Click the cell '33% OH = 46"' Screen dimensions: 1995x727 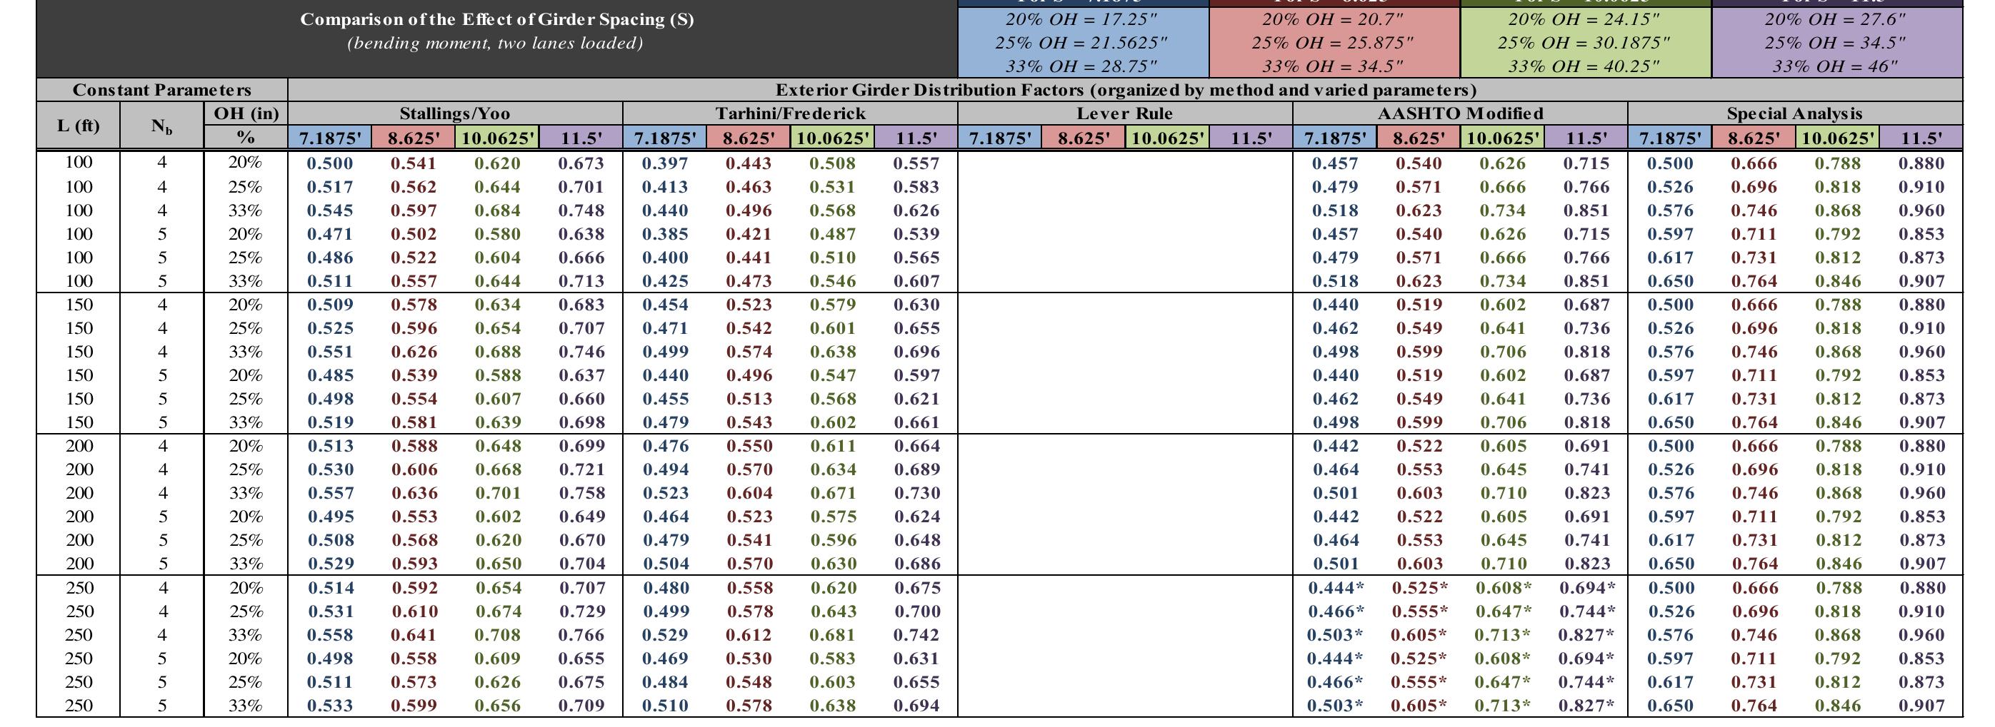[x=1836, y=66]
